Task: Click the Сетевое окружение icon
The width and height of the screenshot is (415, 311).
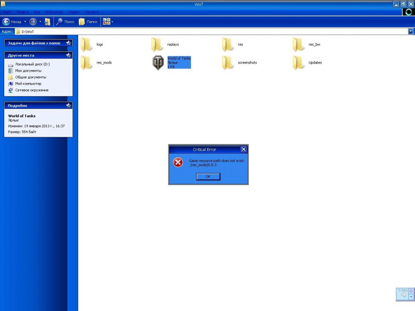Action: (x=10, y=90)
